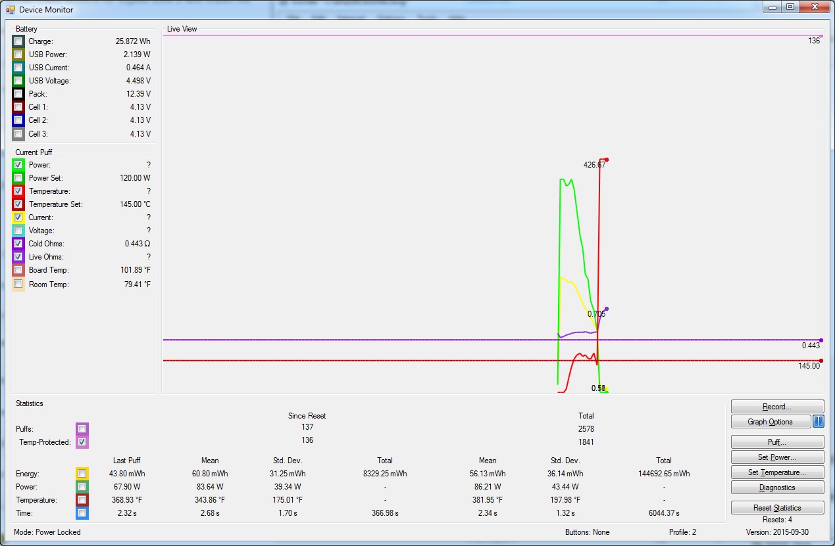Click Reset Statistics
835x546 pixels.
click(x=777, y=508)
